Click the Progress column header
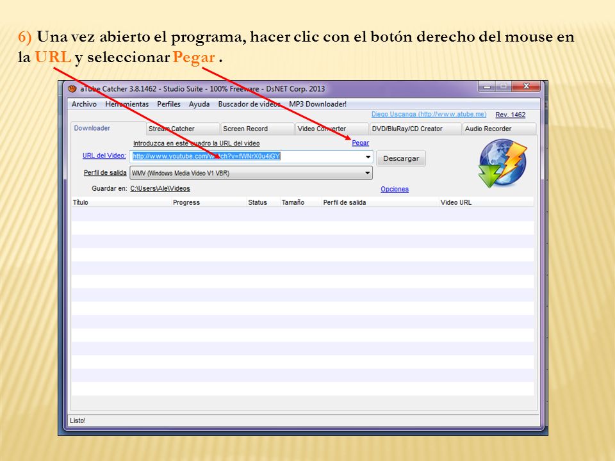Image resolution: width=615 pixels, height=461 pixels. tap(209, 202)
